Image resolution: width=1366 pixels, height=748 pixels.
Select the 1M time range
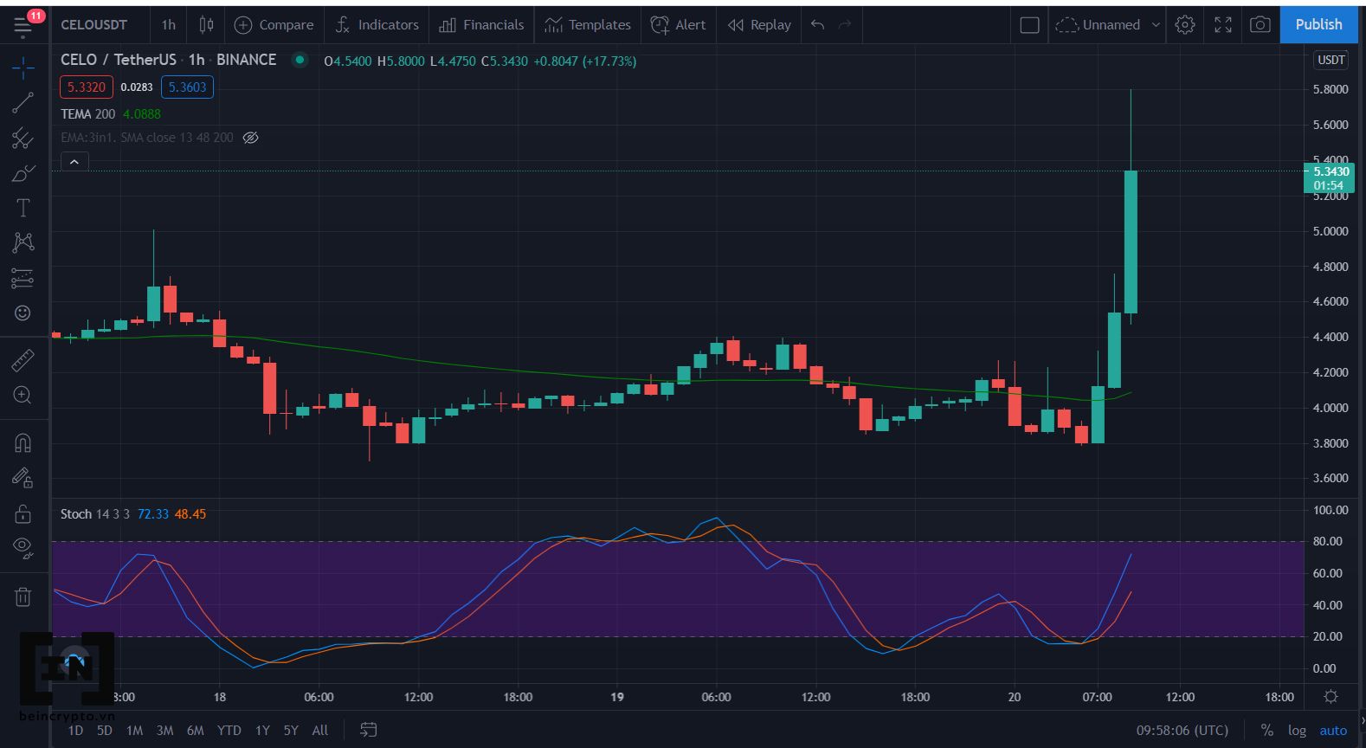tap(134, 730)
